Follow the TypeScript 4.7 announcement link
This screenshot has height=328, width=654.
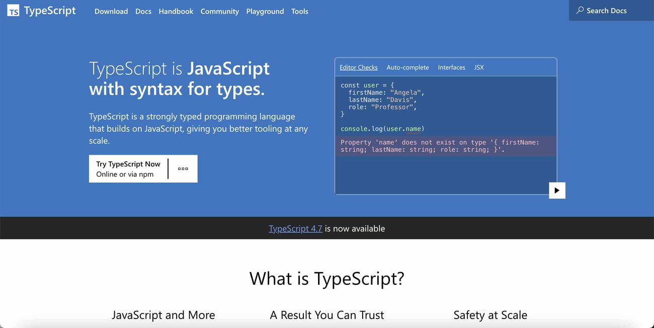pyautogui.click(x=295, y=228)
